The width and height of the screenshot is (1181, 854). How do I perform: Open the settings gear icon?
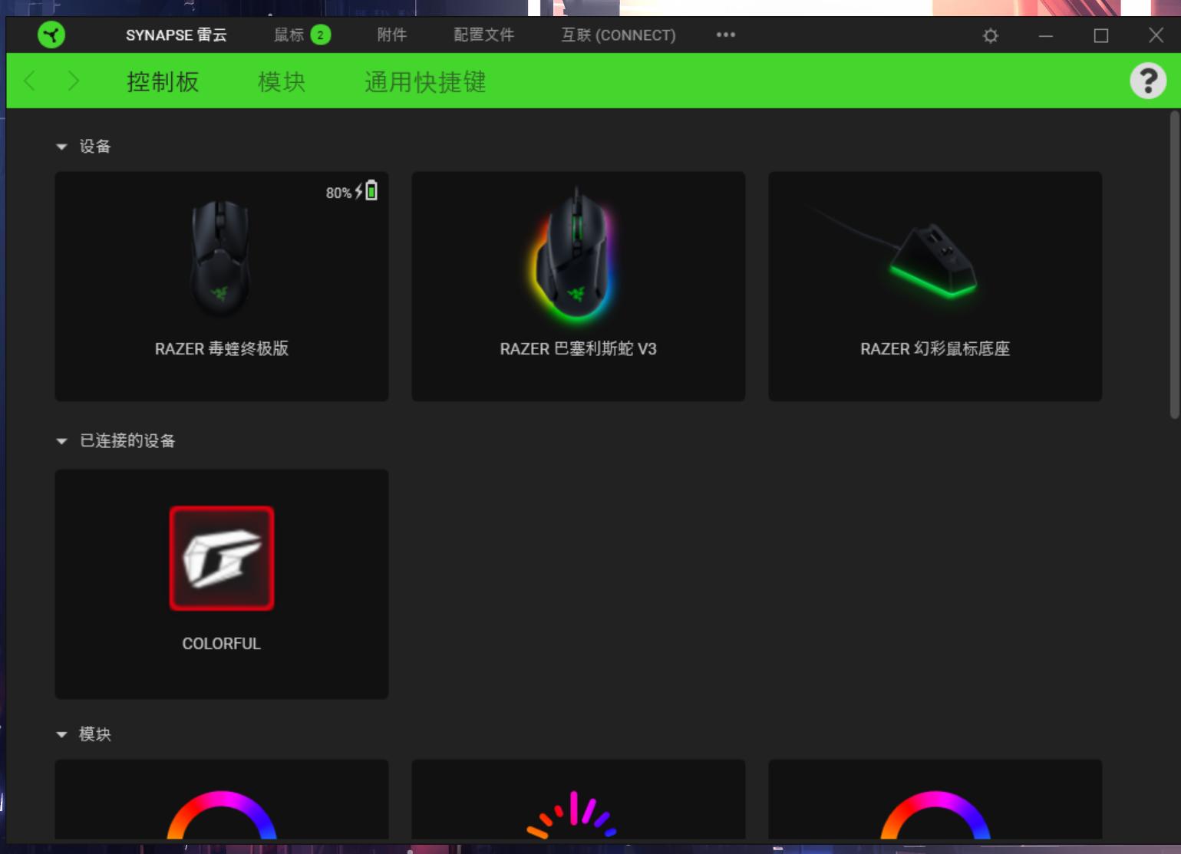tap(991, 35)
